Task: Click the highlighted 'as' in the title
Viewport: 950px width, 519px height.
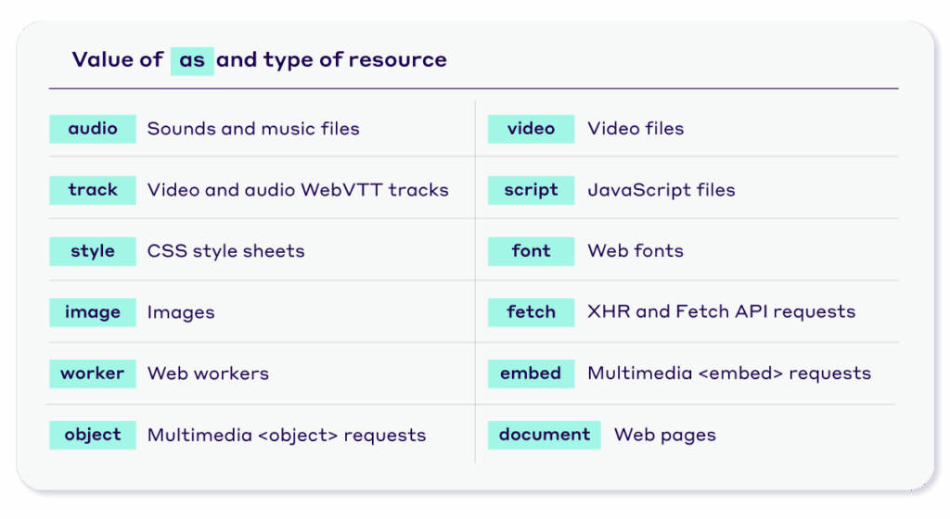Action: (x=192, y=60)
